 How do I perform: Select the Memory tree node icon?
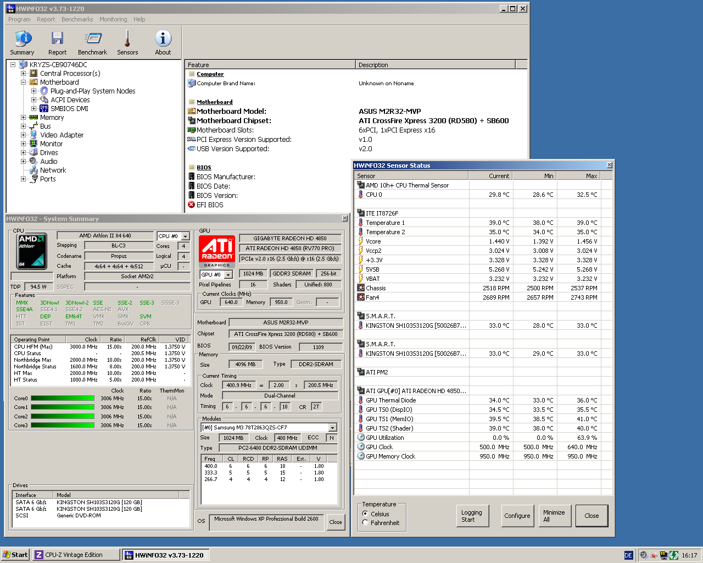[x=34, y=117]
